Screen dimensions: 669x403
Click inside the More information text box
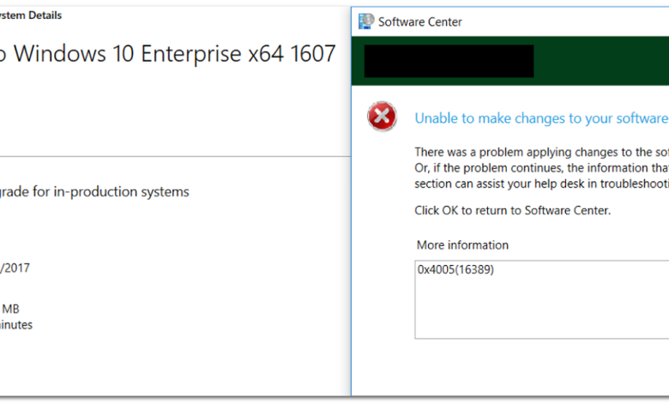(x=540, y=309)
